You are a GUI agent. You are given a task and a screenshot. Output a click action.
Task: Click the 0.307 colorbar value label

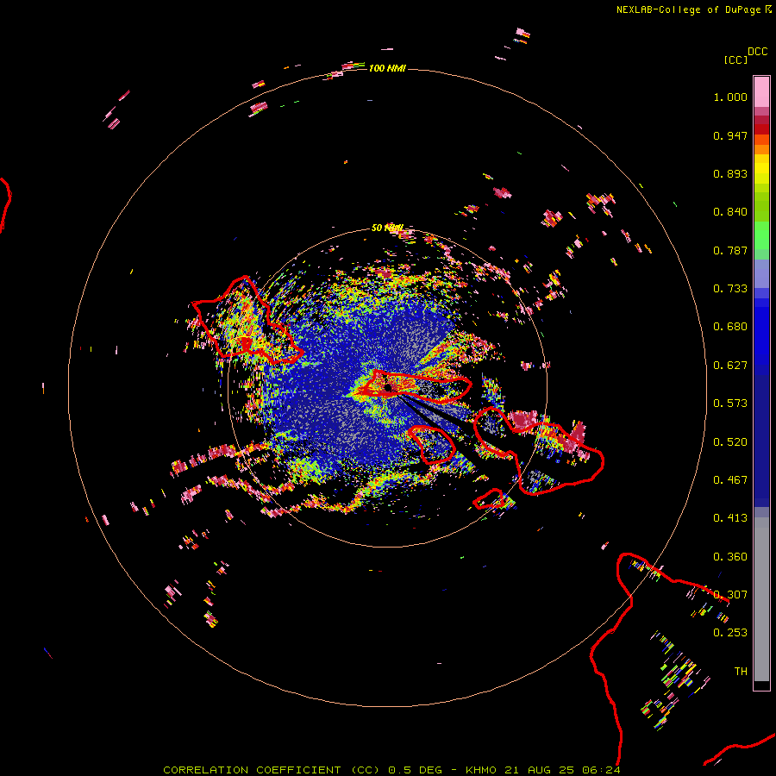[730, 595]
